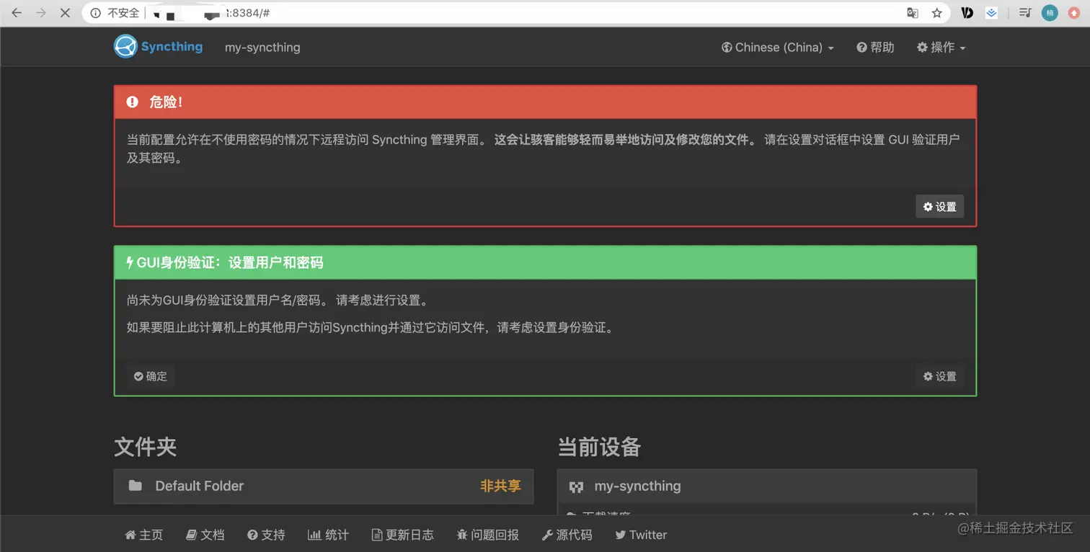Click my-syncthing device name in navbar
Image resolution: width=1090 pixels, height=552 pixels.
click(262, 48)
